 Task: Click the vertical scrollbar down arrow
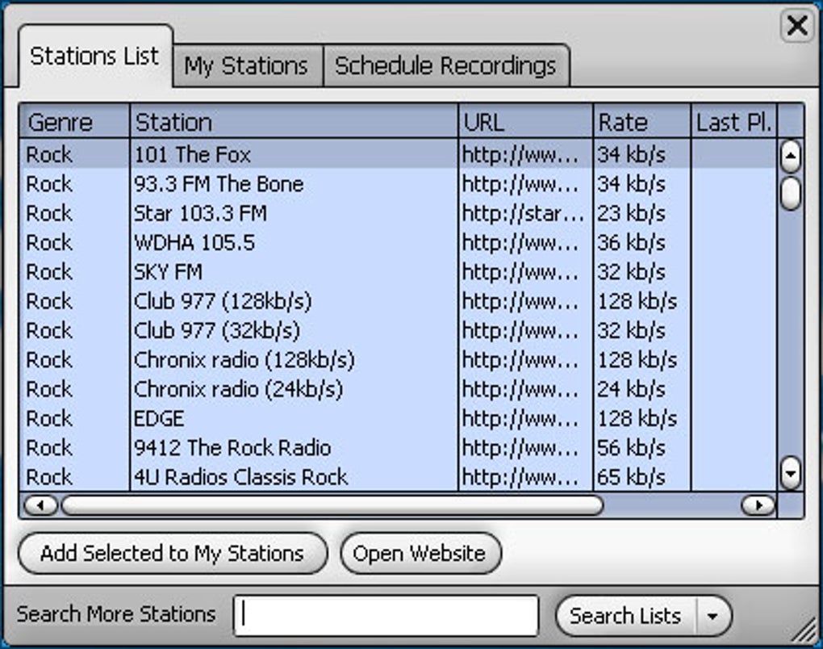(x=791, y=473)
